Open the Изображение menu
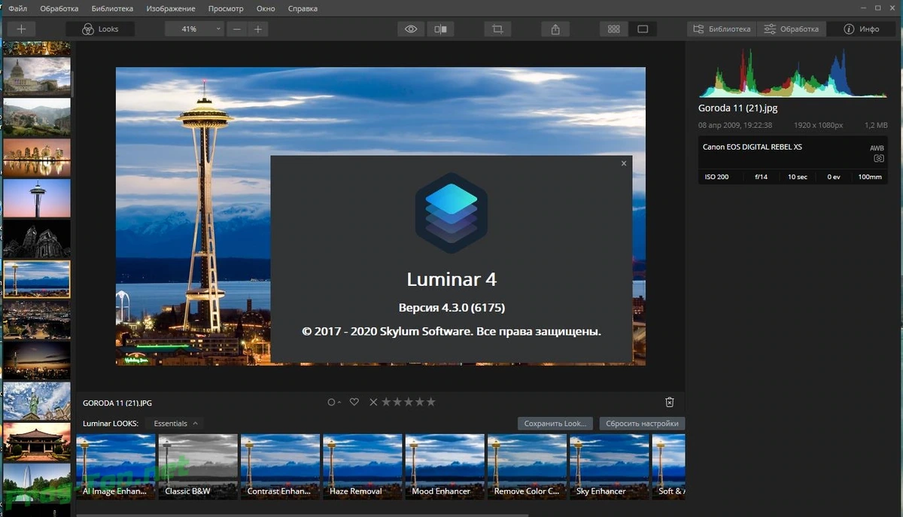The width and height of the screenshot is (903, 517). (171, 8)
